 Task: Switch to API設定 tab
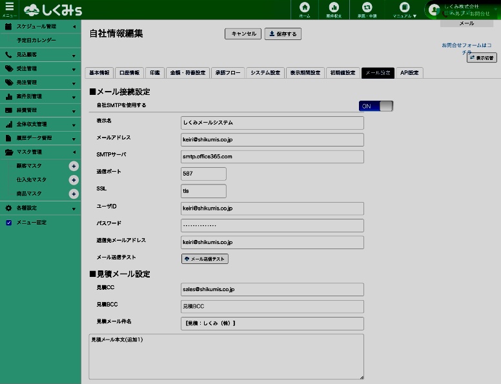click(x=409, y=73)
